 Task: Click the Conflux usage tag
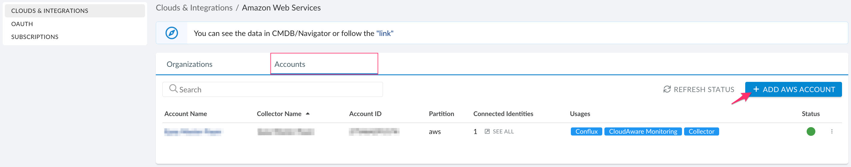pyautogui.click(x=586, y=132)
